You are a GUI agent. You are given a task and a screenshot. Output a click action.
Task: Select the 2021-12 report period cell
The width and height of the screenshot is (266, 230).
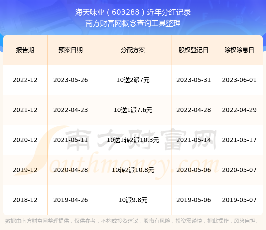click(25, 110)
